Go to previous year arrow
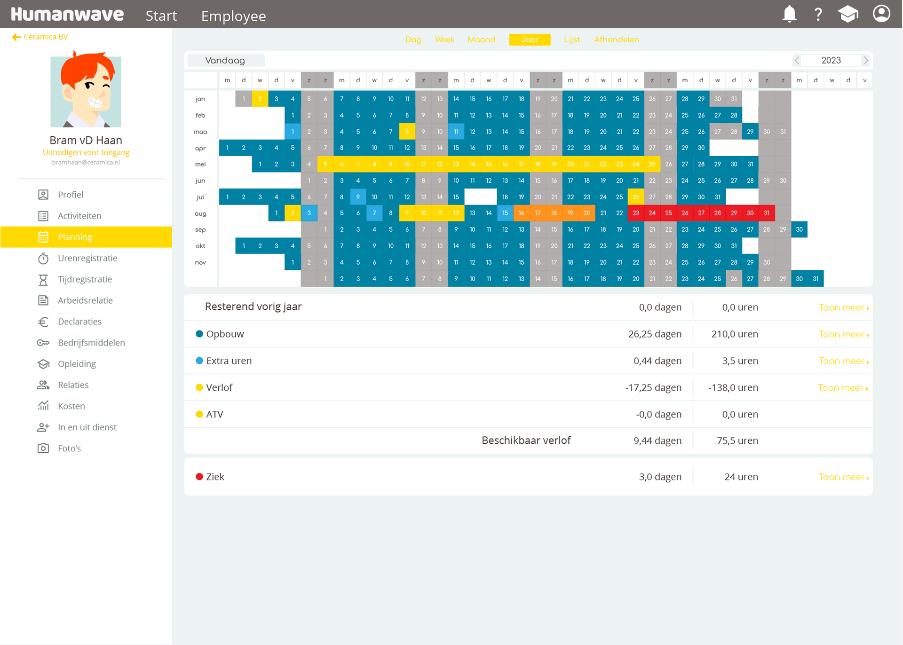The image size is (903, 645). 797,60
